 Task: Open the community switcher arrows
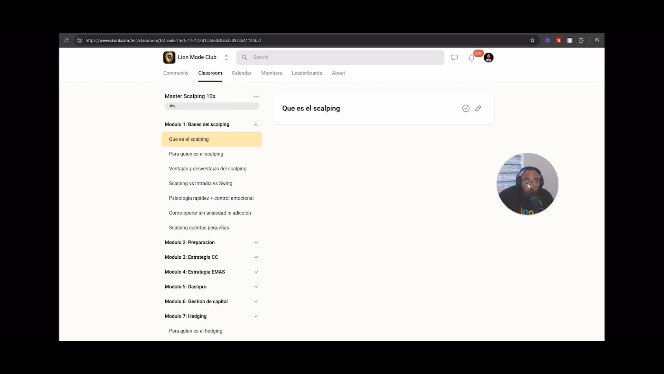[x=226, y=57]
